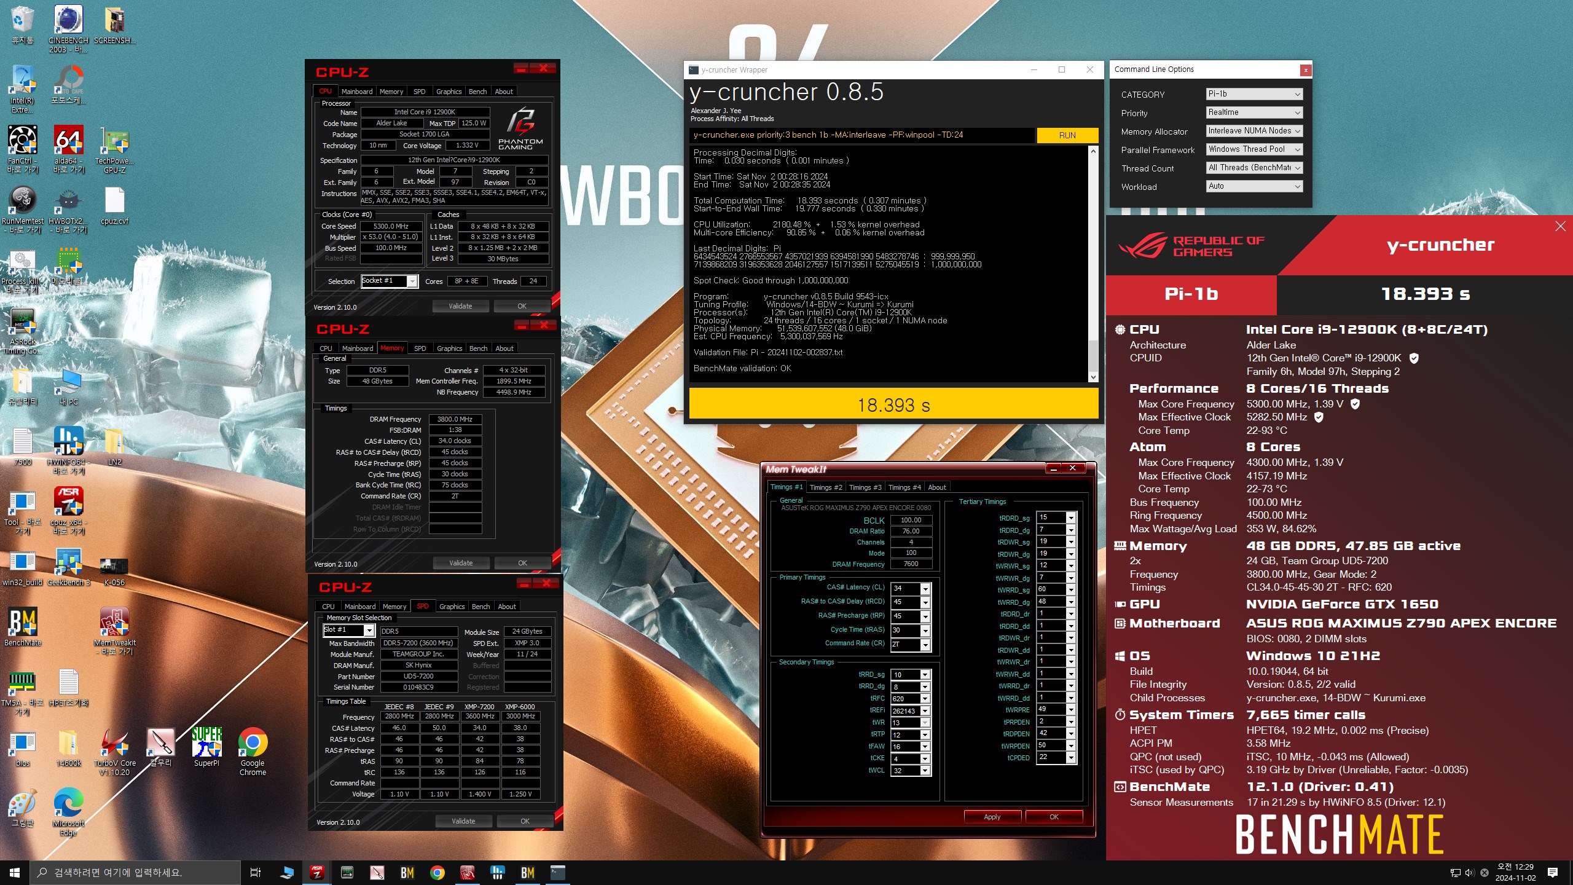1573x885 pixels.
Task: Launch the TechPowerUp GPU-Z shortcut
Action: pos(115,149)
